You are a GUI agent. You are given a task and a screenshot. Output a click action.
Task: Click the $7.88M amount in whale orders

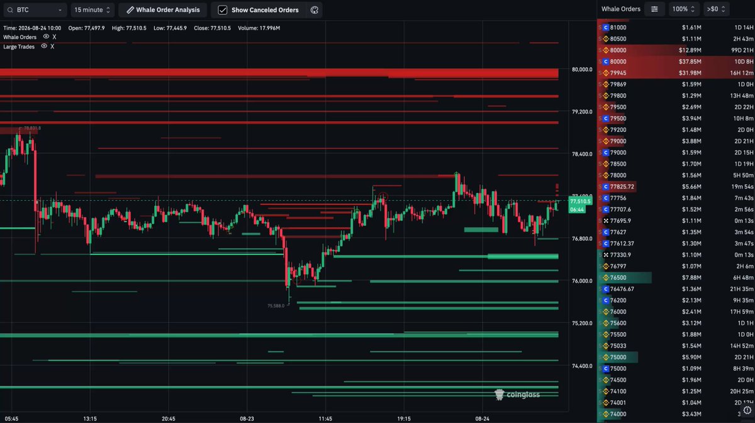(691, 278)
